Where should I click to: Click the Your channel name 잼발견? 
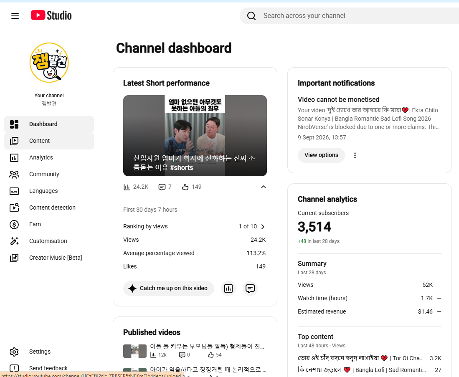click(x=49, y=104)
